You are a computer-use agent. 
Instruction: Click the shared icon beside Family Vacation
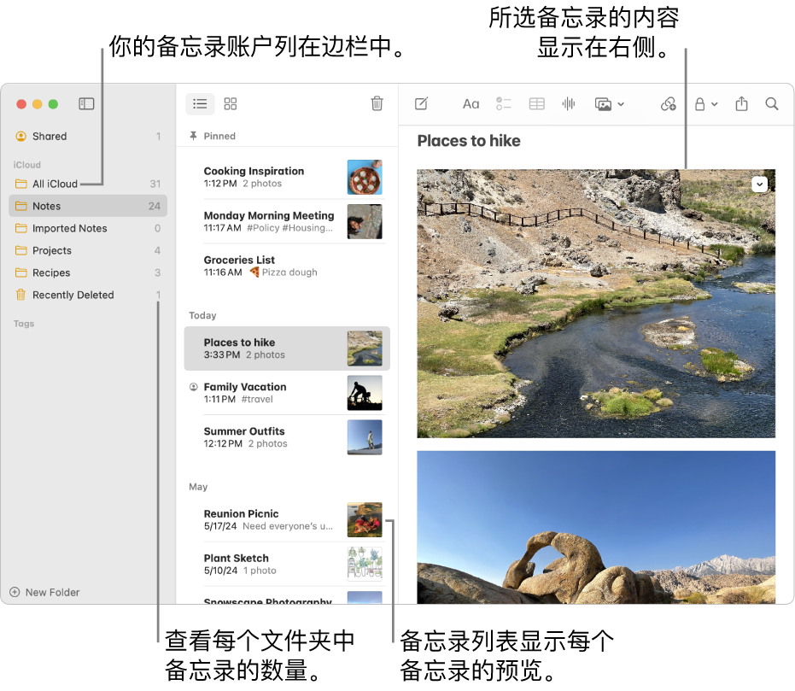193,387
